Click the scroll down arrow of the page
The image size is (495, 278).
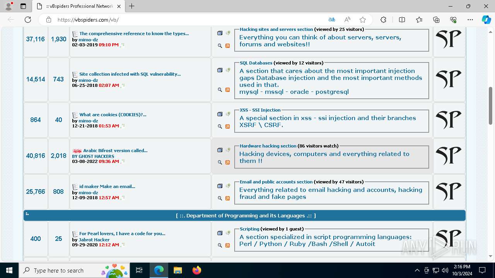(491, 256)
